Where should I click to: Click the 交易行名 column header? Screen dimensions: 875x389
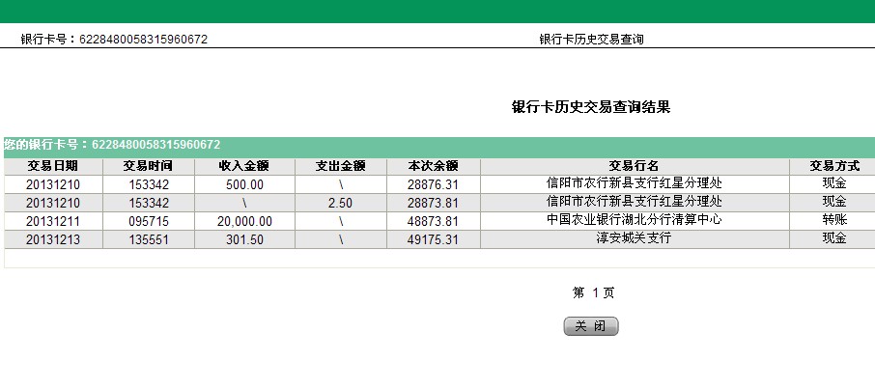click(x=634, y=166)
